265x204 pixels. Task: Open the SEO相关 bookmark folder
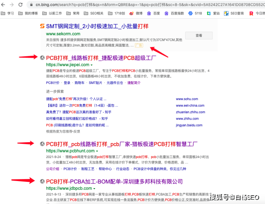point(93,13)
